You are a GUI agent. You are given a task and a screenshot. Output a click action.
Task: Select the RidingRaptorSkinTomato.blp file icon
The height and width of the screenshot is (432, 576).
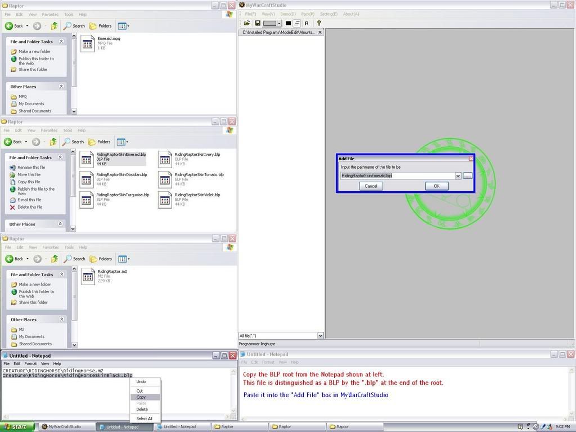pyautogui.click(x=165, y=179)
